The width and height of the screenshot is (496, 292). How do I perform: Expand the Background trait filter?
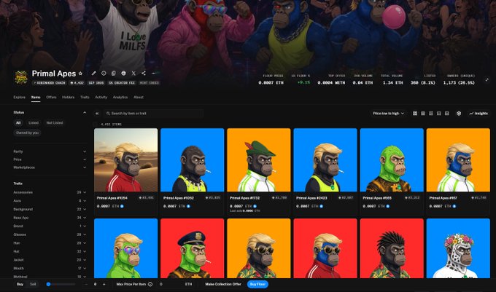[50, 209]
